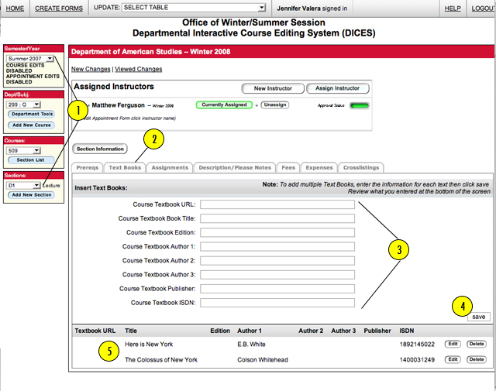
Task: Select the Crosslistings tab
Action: pyautogui.click(x=361, y=167)
